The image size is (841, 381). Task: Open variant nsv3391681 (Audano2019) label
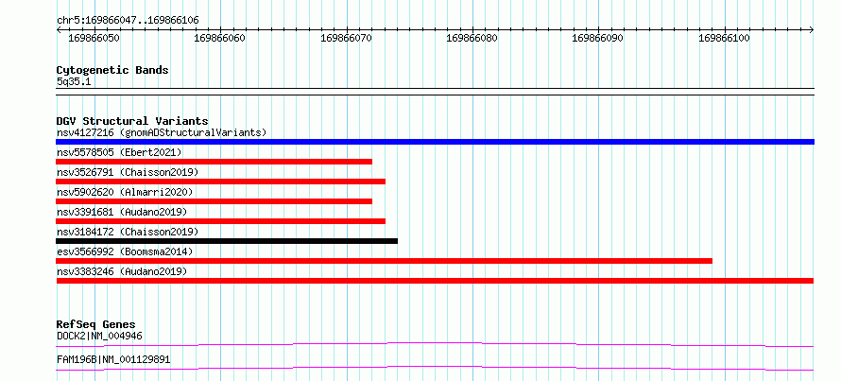tap(122, 212)
